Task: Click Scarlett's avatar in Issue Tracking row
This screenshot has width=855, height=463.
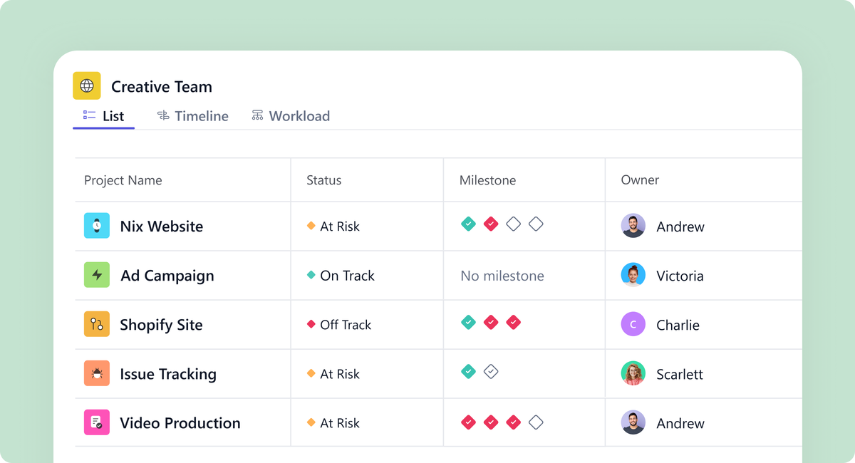Action: (x=633, y=373)
